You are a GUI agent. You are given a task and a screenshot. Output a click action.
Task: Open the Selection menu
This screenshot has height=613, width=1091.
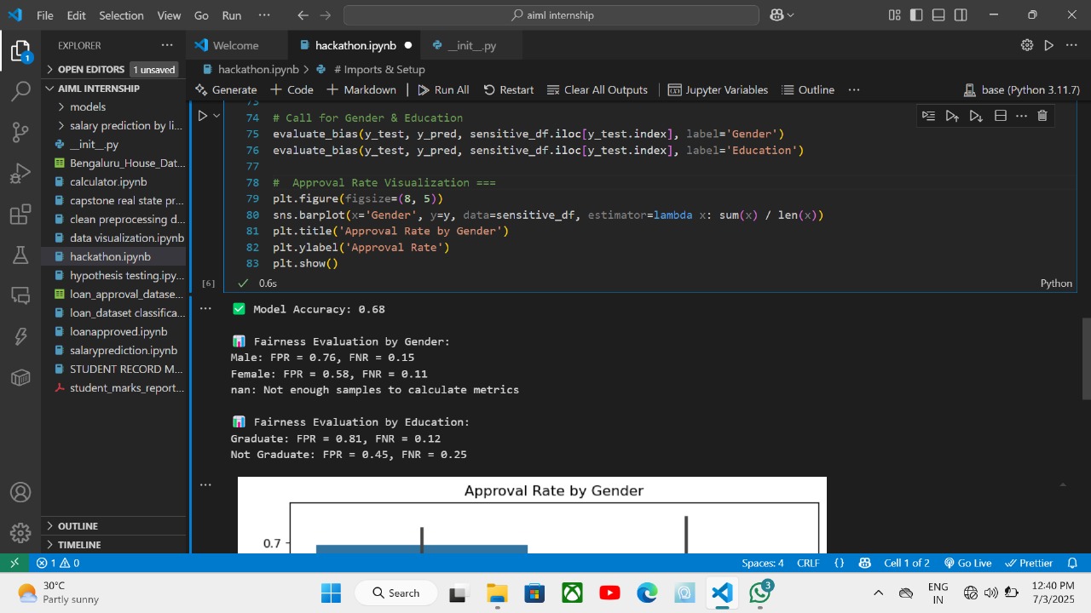point(121,15)
